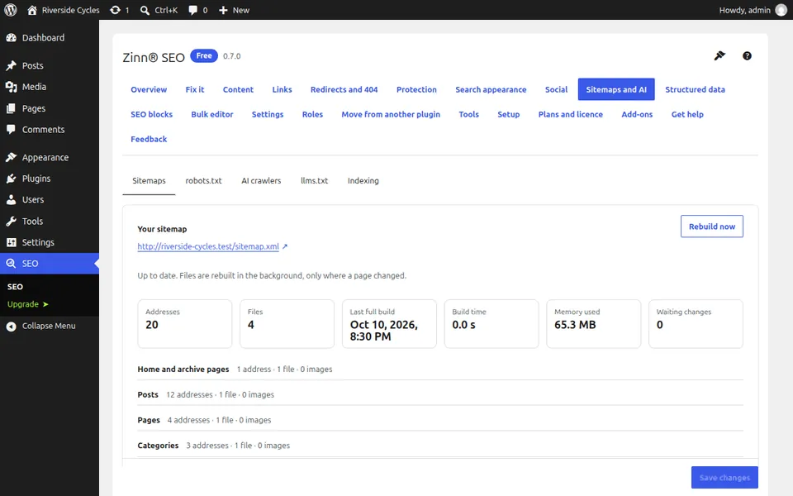The width and height of the screenshot is (793, 496).
Task: Open the help question mark icon
Action: pos(747,55)
